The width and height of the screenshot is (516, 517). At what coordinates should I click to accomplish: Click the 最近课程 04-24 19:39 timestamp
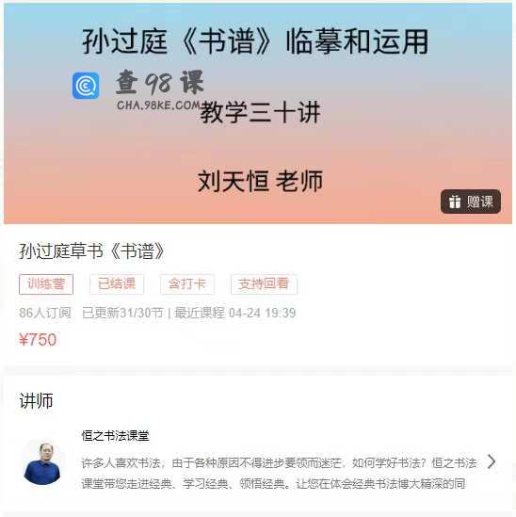(x=234, y=313)
